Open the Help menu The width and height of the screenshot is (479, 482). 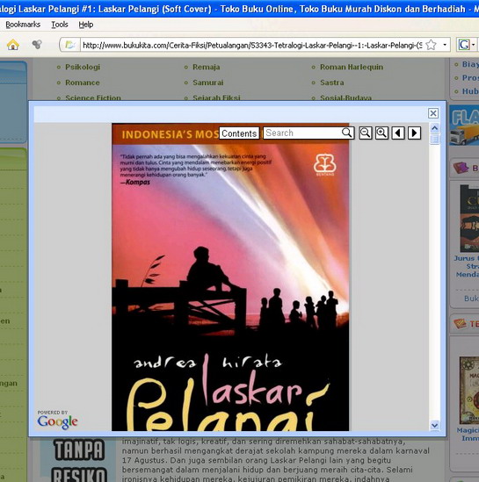86,25
